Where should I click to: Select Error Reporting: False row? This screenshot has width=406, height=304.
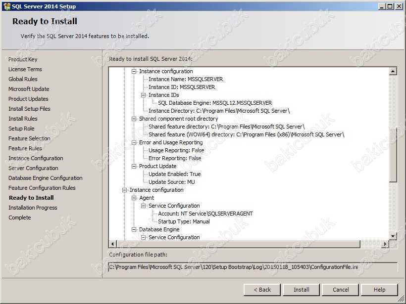(175, 158)
